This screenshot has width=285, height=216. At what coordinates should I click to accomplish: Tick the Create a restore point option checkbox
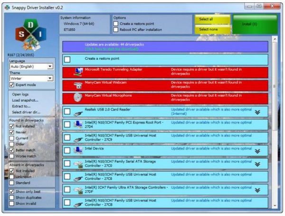click(x=116, y=24)
